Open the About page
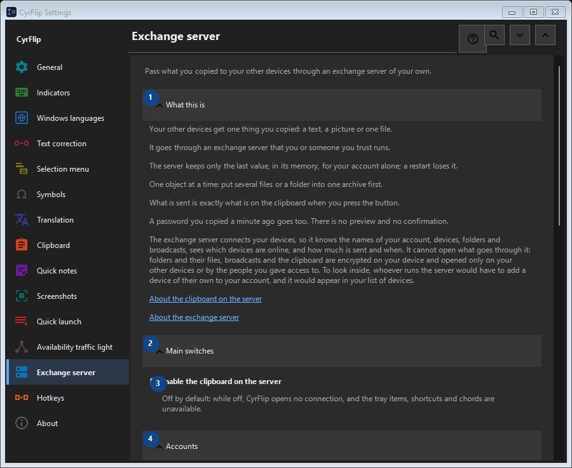The width and height of the screenshot is (572, 468). click(x=68, y=423)
